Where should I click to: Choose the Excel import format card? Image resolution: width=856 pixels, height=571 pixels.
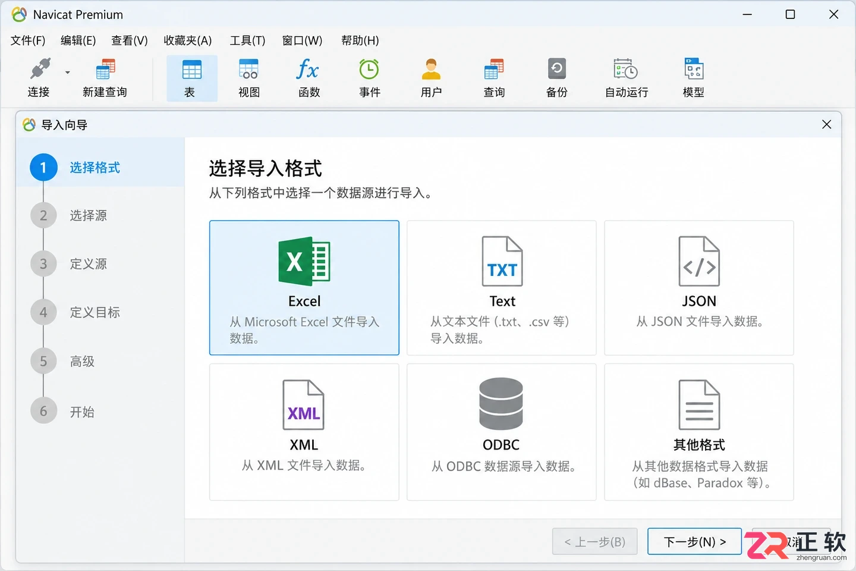[304, 288]
